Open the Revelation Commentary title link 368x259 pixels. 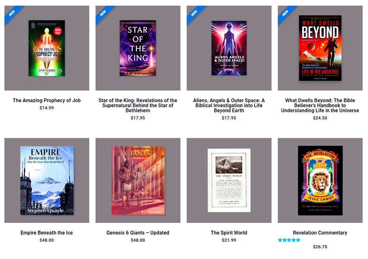click(320, 233)
